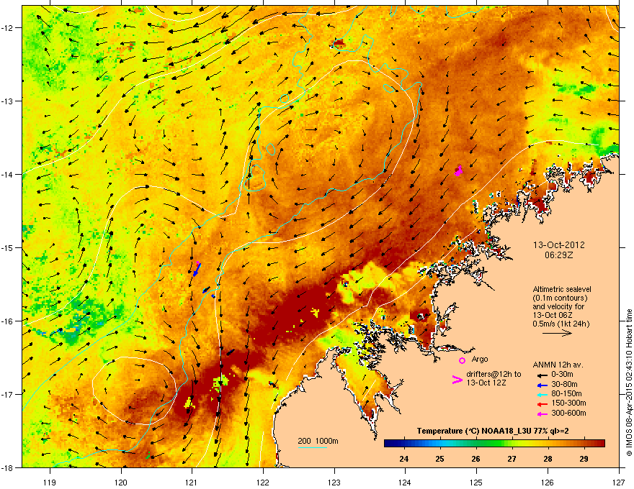Image resolution: width=634 pixels, height=489 pixels.
Task: Click colour bar tick label 25
Action: coord(439,459)
